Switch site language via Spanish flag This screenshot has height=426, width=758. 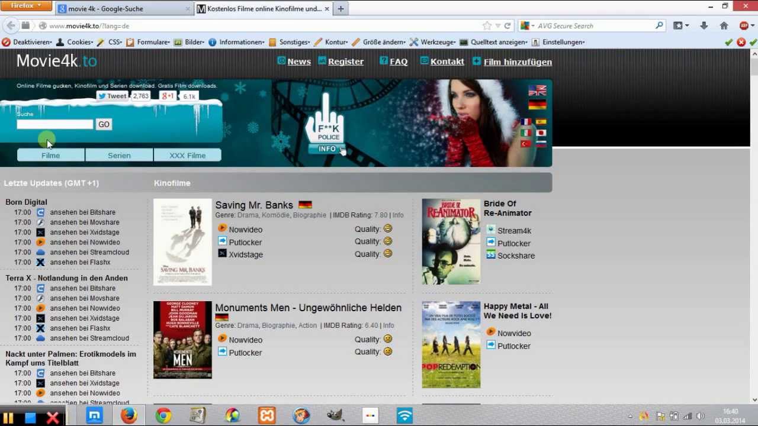click(x=541, y=122)
